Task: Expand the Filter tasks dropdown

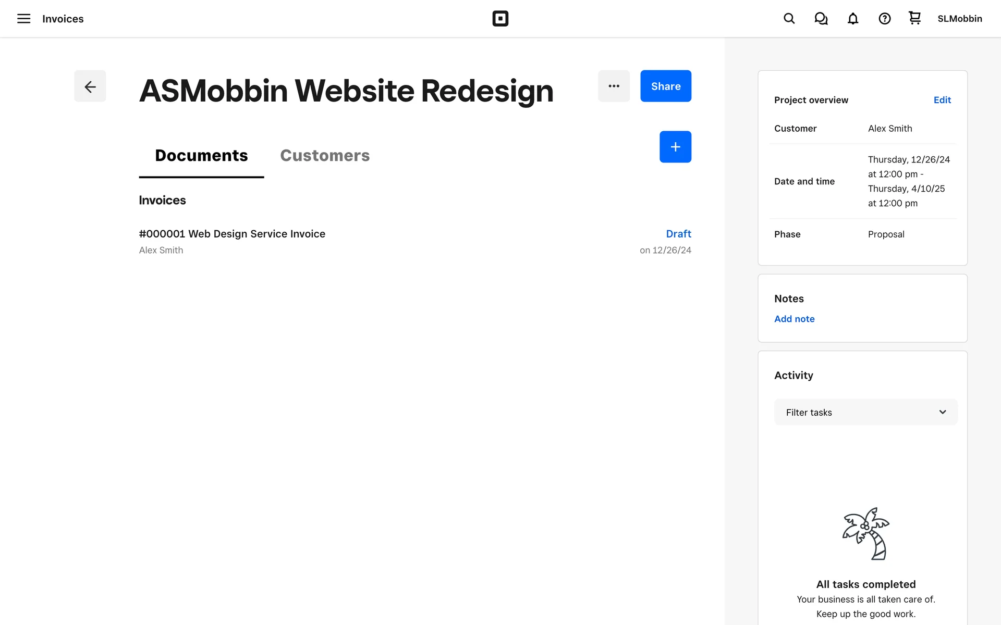Action: click(x=865, y=412)
